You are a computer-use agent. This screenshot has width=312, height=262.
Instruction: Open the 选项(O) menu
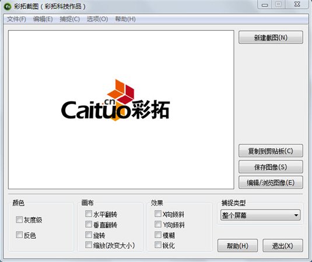pos(97,19)
